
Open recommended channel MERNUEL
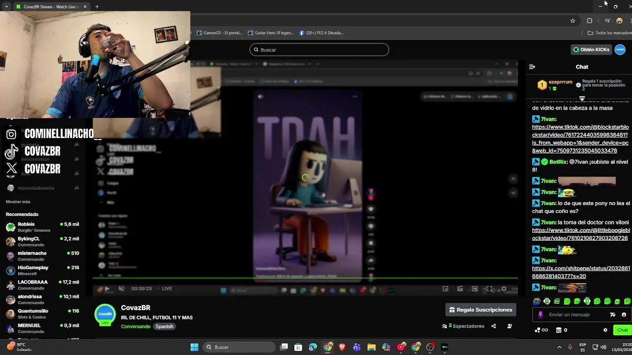pyautogui.click(x=42, y=328)
